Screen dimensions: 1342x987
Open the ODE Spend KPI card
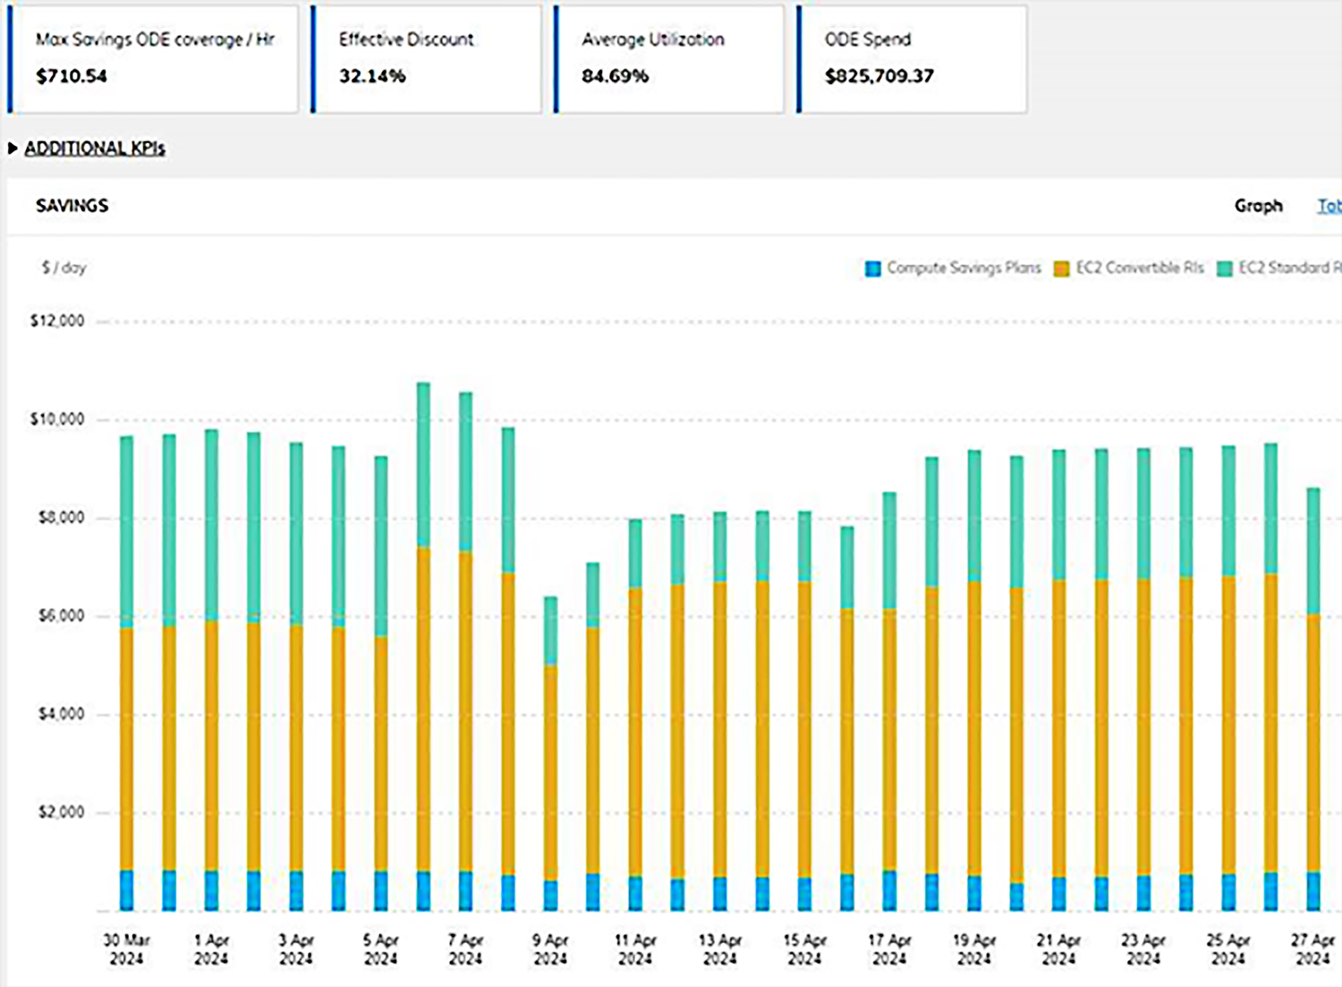(x=913, y=59)
